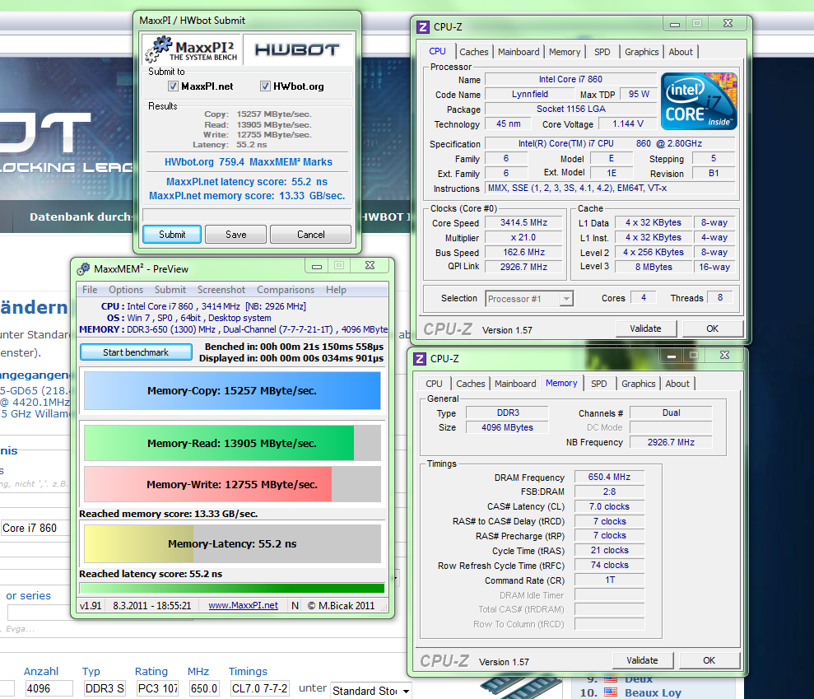This screenshot has height=699, width=814.
Task: Click the empty comment field above Submit button
Action: point(247,215)
